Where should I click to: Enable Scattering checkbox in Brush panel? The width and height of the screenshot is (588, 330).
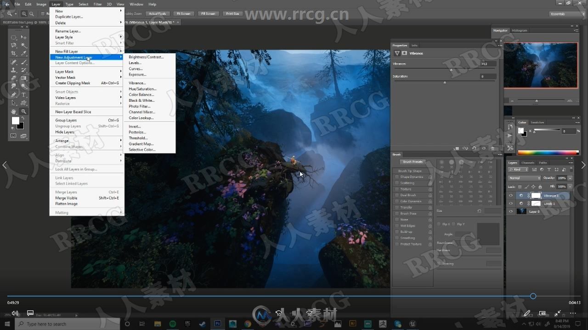[x=397, y=183]
